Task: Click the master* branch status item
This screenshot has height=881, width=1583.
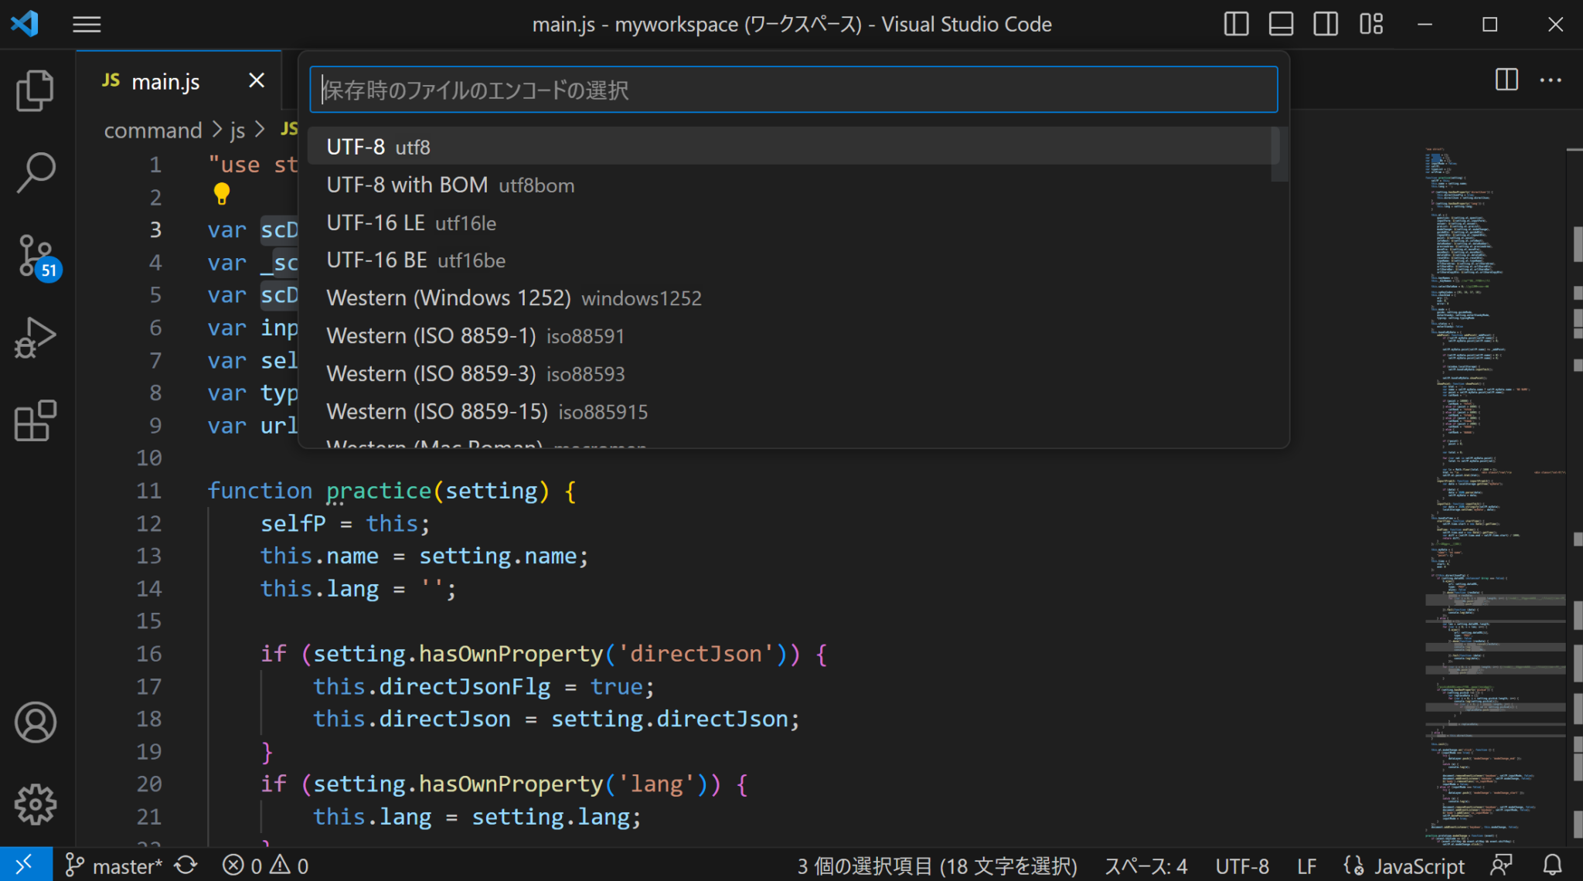Action: tap(114, 866)
